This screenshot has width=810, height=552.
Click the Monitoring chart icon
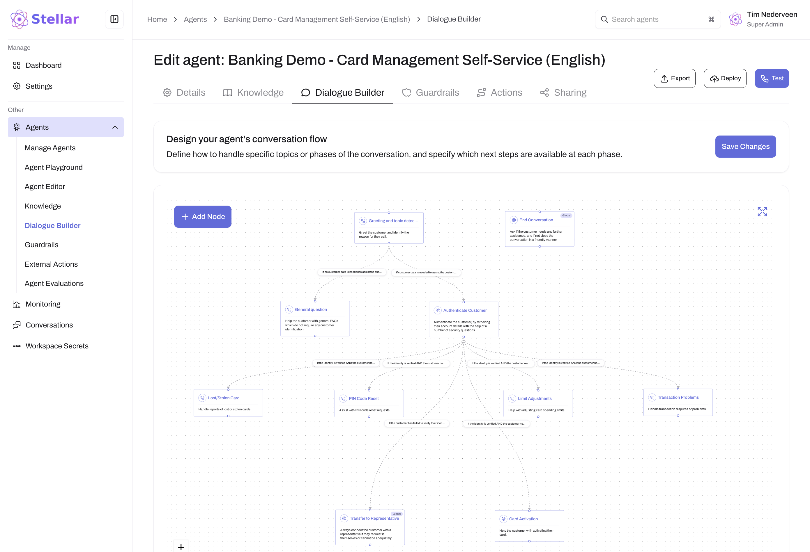coord(16,304)
